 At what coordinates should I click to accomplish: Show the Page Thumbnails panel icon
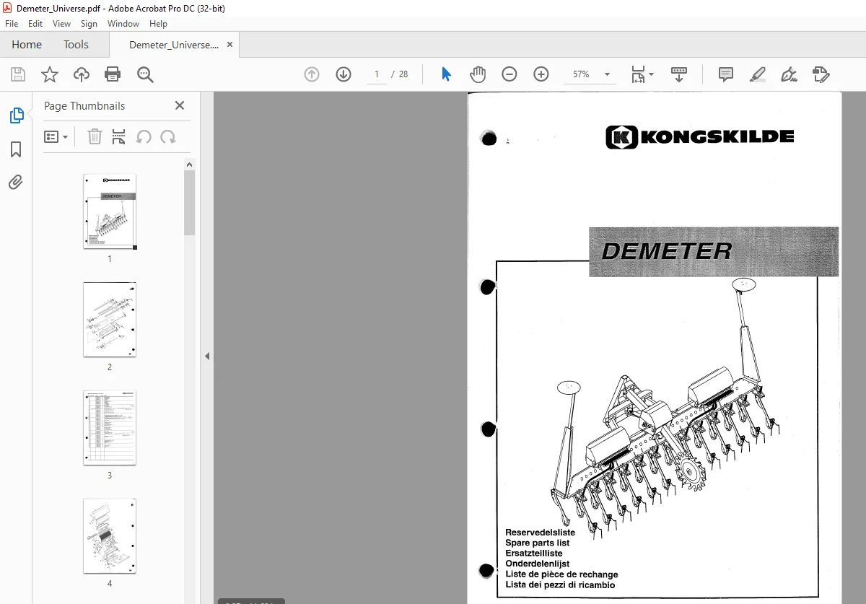point(16,115)
